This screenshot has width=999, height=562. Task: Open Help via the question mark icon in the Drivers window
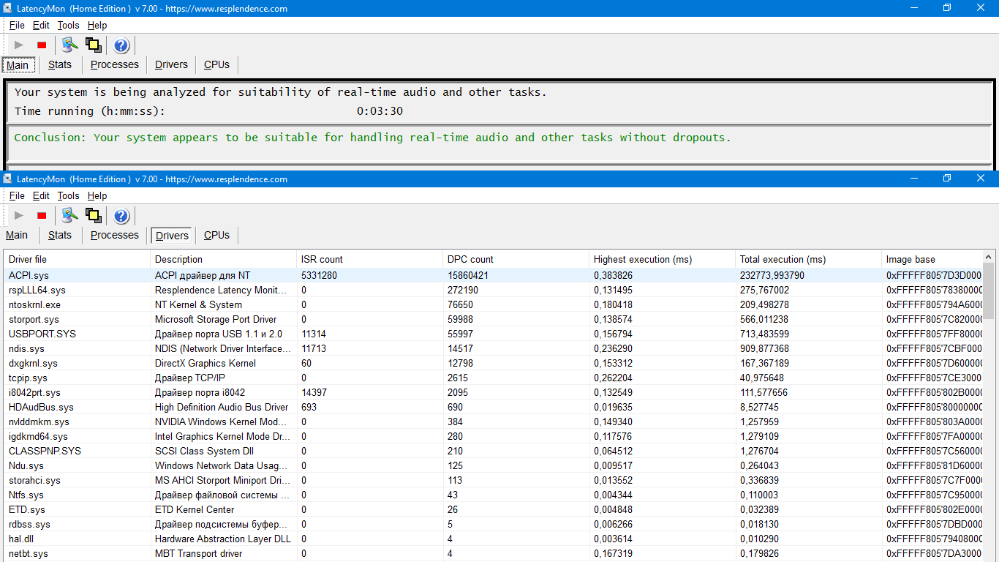pyautogui.click(x=121, y=216)
